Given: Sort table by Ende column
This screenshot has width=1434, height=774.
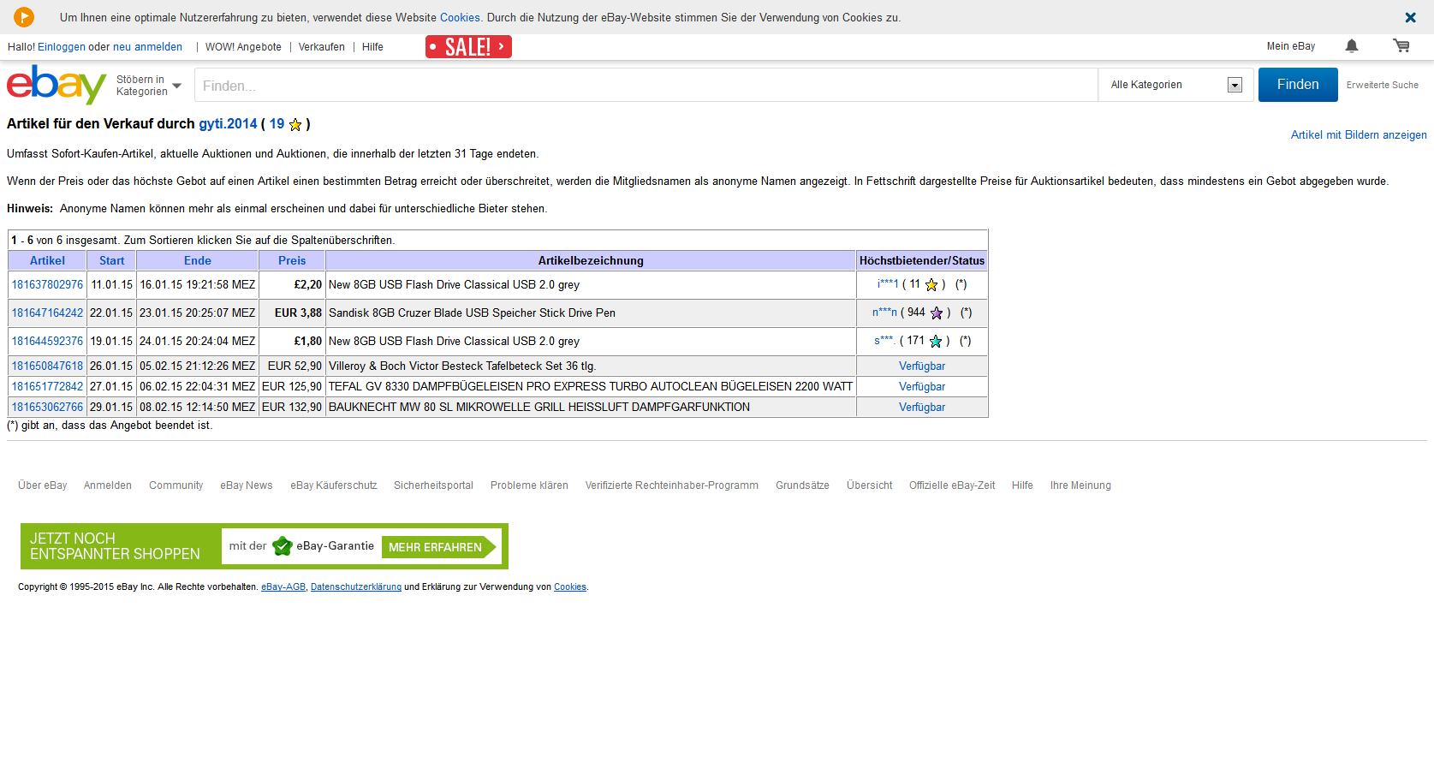Looking at the screenshot, I should (198, 261).
